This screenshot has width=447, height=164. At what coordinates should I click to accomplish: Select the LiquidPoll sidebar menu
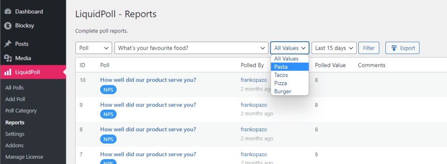coord(33,73)
